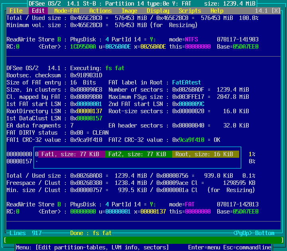
Task: Click the [X] close marker in menu bar
Action: (276, 11)
